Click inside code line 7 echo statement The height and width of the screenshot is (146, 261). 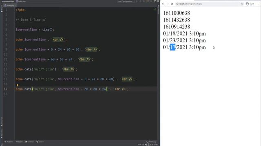pyautogui.click(x=41, y=40)
